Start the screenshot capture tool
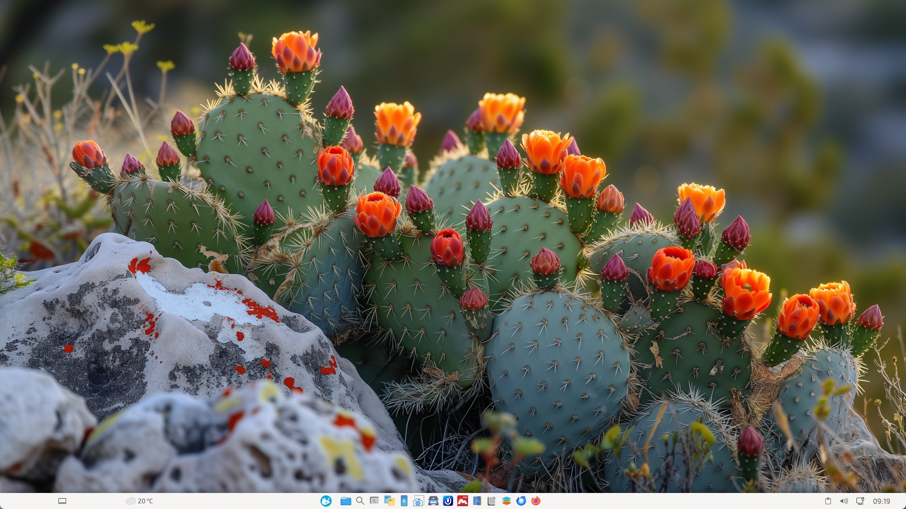 tap(419, 501)
